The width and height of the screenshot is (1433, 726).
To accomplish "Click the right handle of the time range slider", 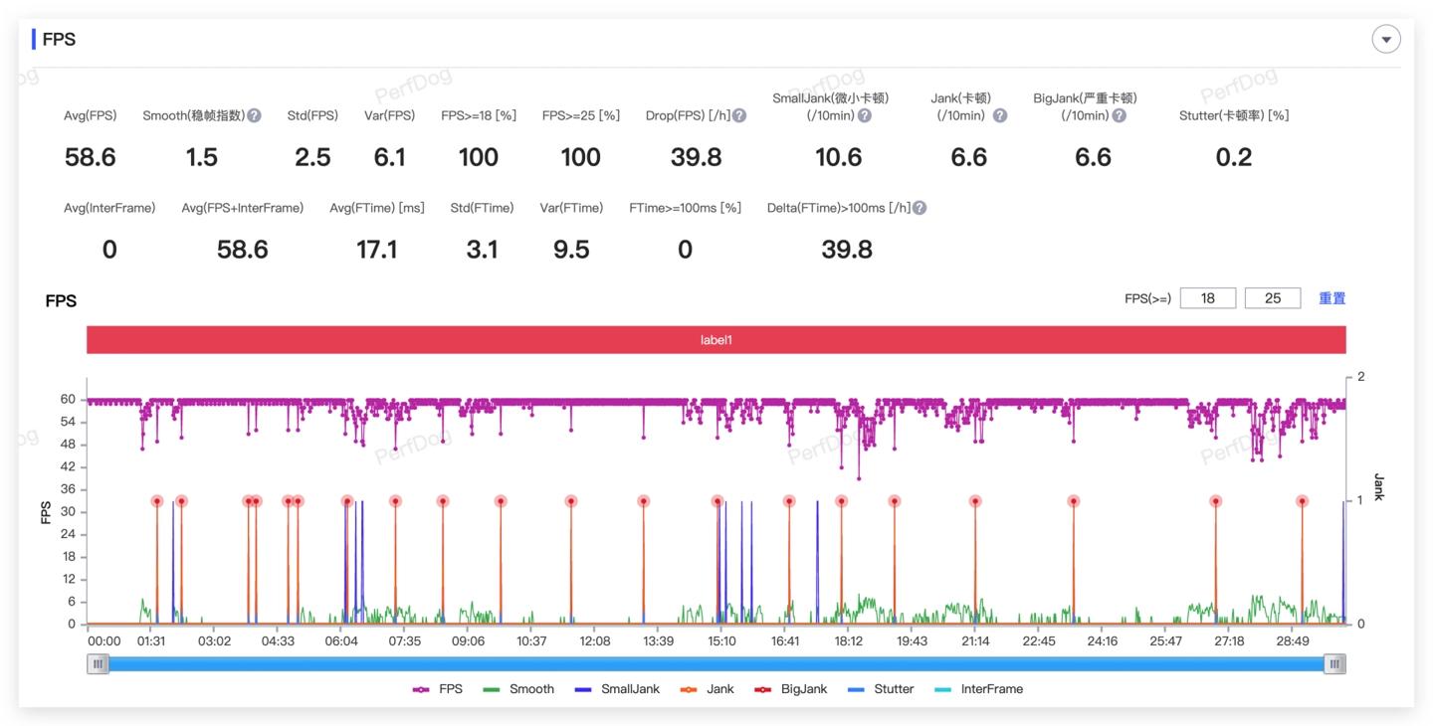I will [x=1335, y=663].
